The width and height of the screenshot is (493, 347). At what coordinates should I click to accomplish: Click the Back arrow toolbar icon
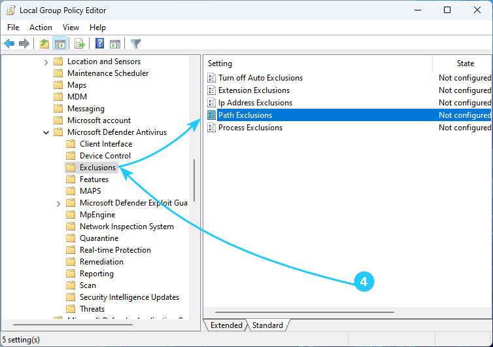(9, 44)
